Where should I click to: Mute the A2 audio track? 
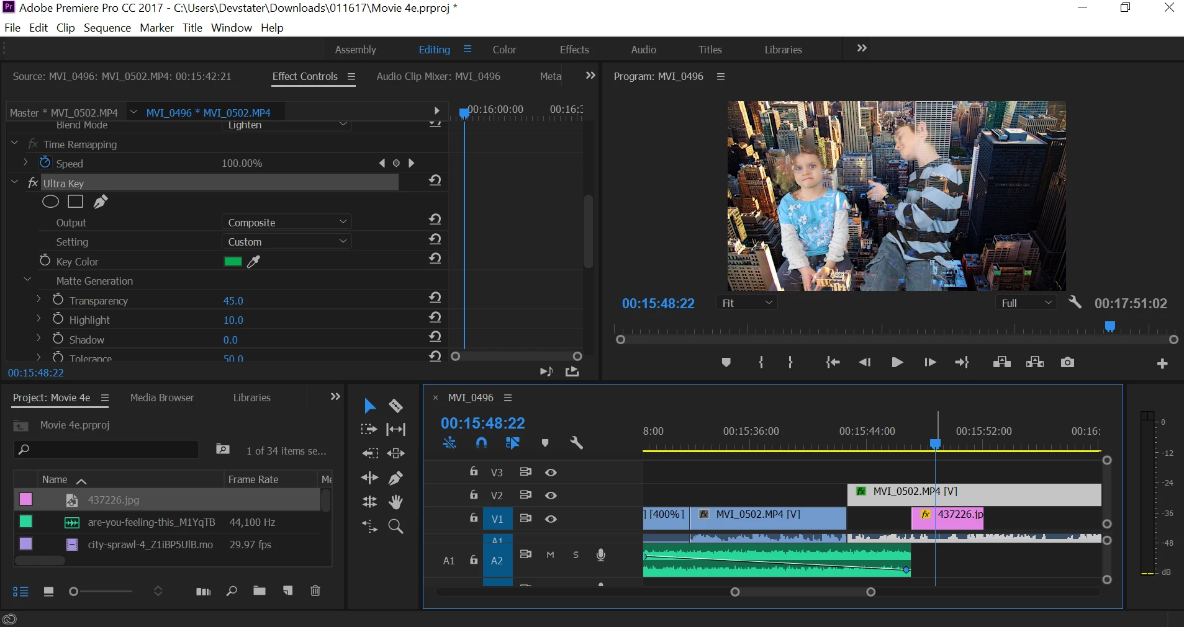click(x=550, y=555)
